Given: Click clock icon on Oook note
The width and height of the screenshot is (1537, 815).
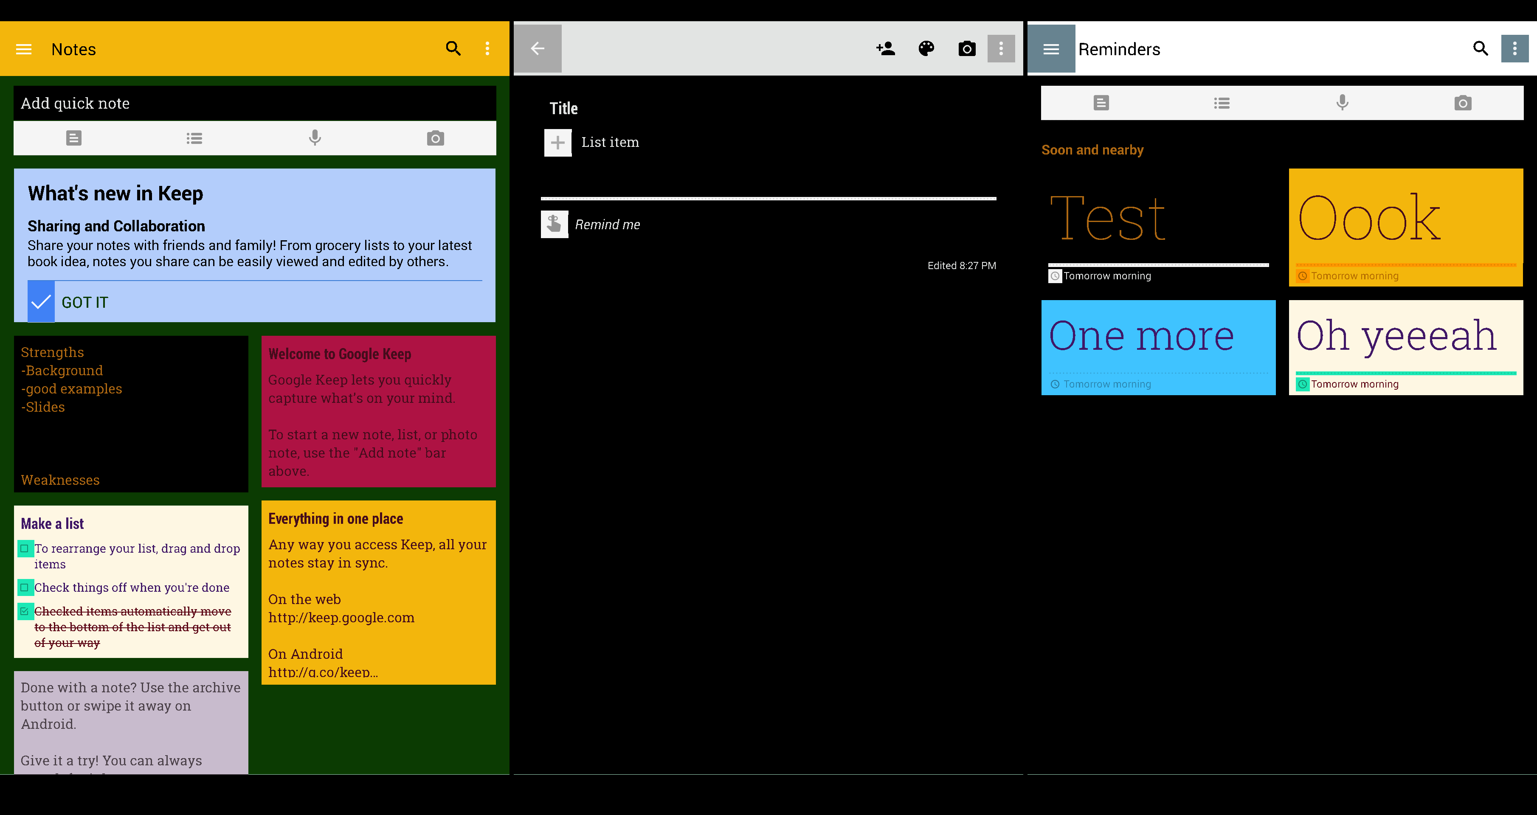Looking at the screenshot, I should [x=1303, y=276].
